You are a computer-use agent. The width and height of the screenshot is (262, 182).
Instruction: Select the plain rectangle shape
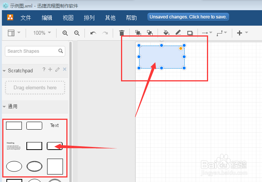14,125
